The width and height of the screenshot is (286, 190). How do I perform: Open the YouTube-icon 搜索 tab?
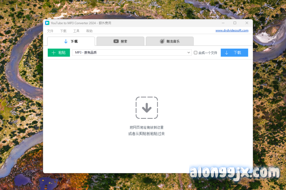pos(120,41)
